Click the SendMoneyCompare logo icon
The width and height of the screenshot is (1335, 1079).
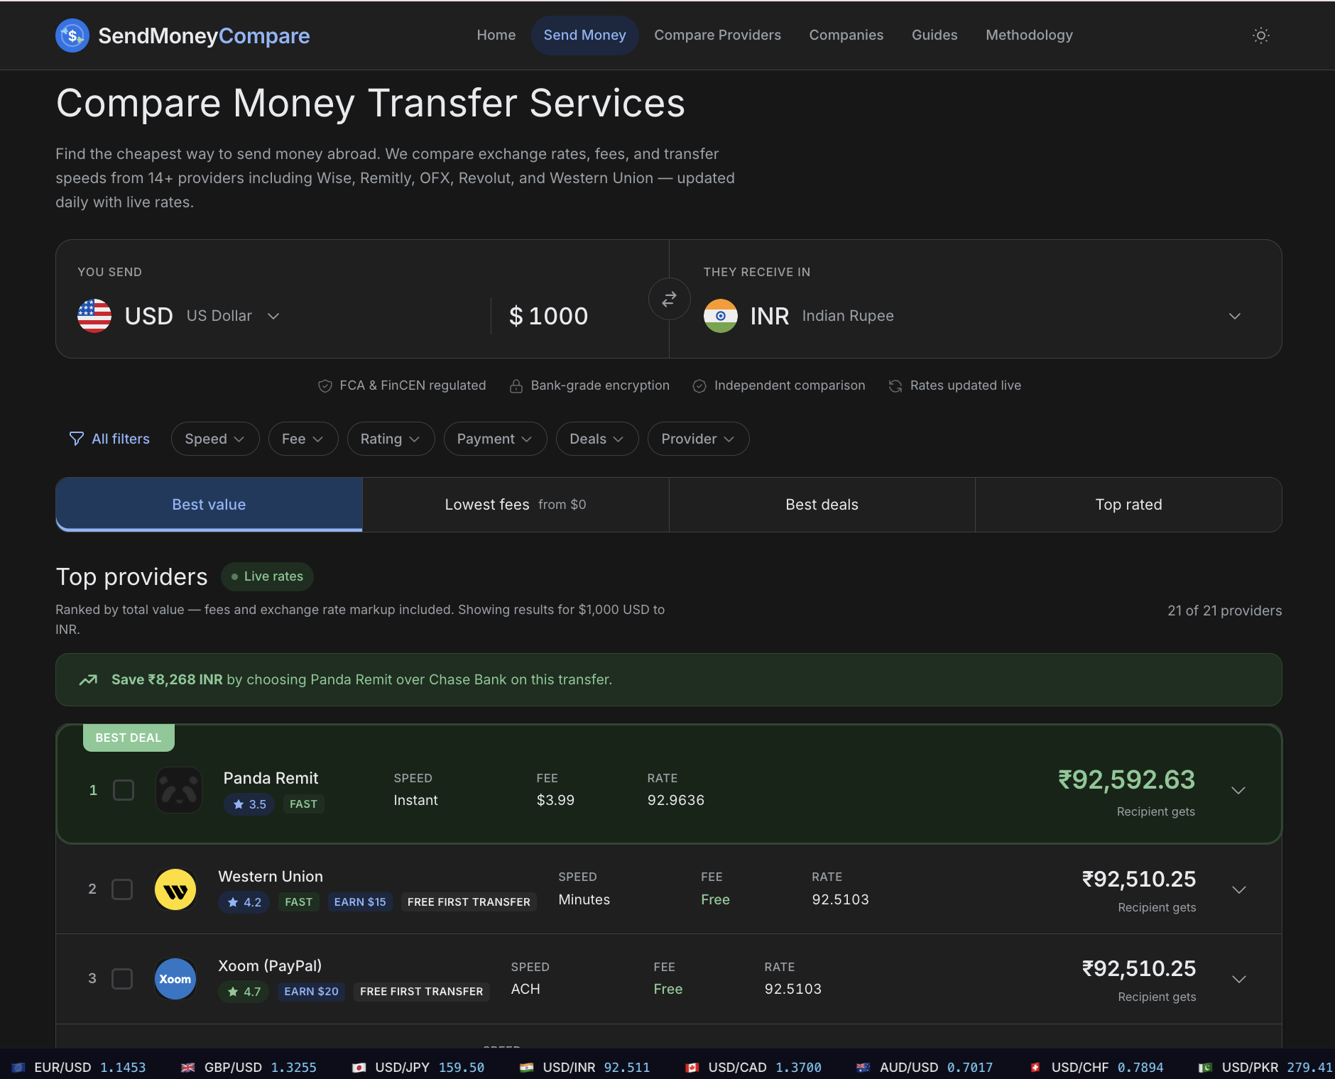coord(72,35)
